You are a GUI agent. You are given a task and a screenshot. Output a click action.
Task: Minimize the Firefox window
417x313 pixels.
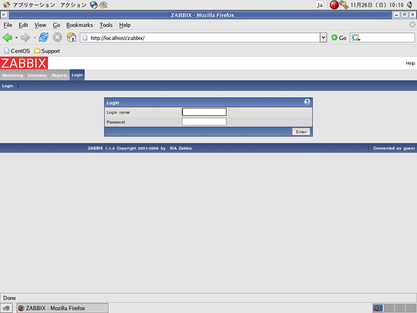pyautogui.click(x=396, y=15)
